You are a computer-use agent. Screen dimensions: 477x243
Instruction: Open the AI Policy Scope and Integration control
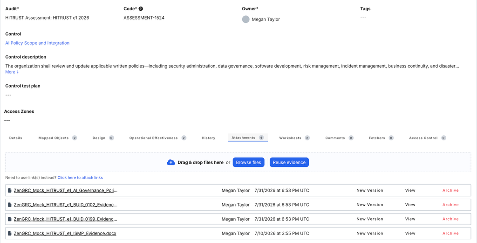pyautogui.click(x=37, y=43)
